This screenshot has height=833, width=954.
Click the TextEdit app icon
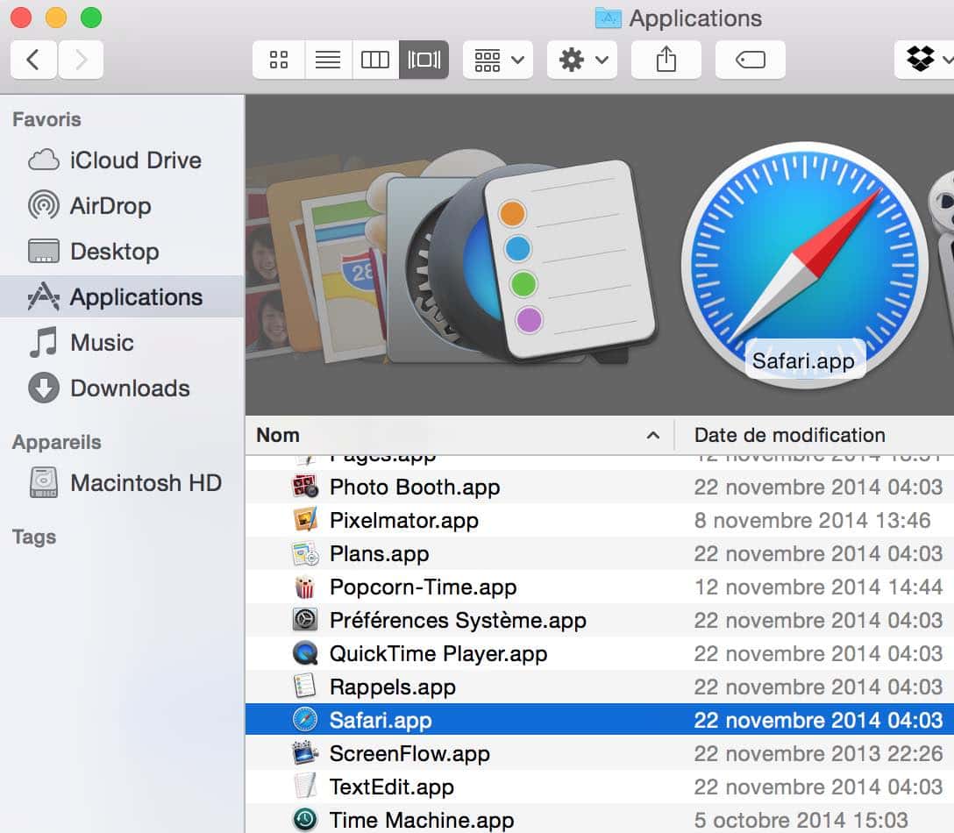305,787
